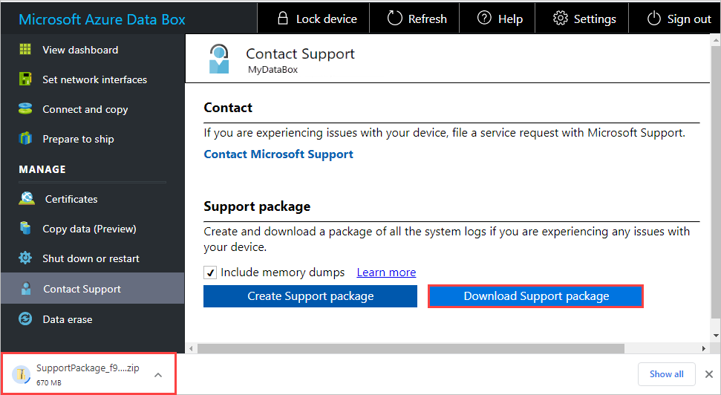The height and width of the screenshot is (395, 721).
Task: Open the Help menu in top bar
Action: [x=500, y=19]
